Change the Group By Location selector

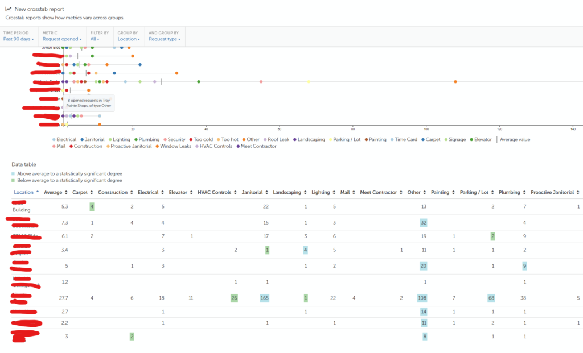[129, 39]
